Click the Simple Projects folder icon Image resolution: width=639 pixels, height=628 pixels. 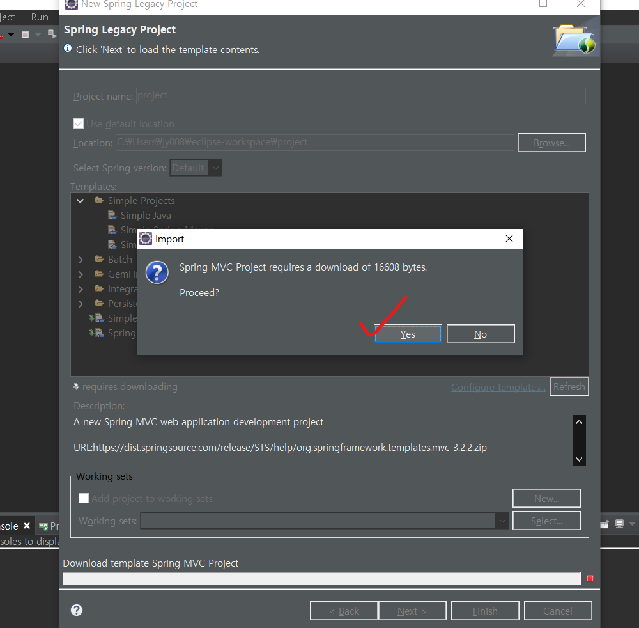[x=99, y=200]
